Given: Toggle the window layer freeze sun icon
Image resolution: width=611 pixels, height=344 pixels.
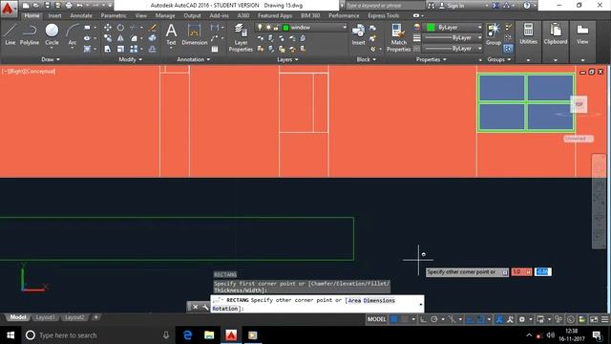Looking at the screenshot, I should (268, 28).
